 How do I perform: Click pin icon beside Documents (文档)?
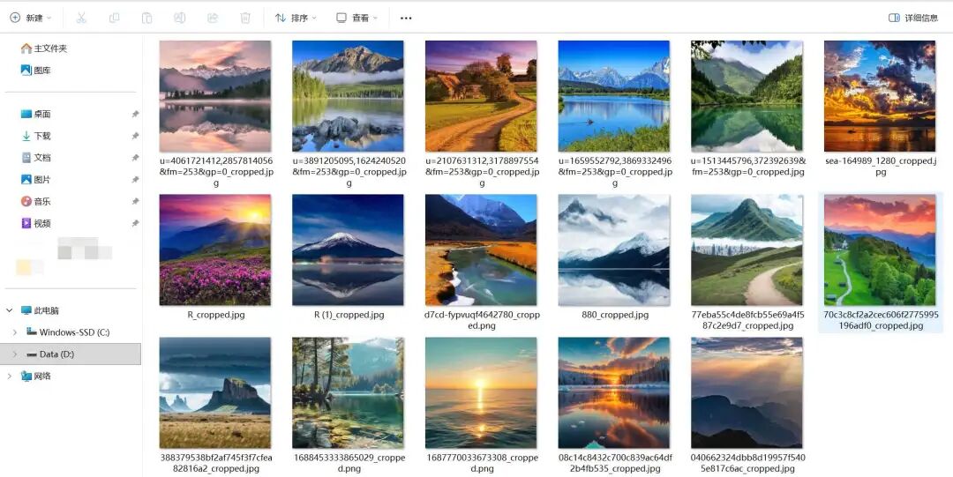tap(135, 158)
